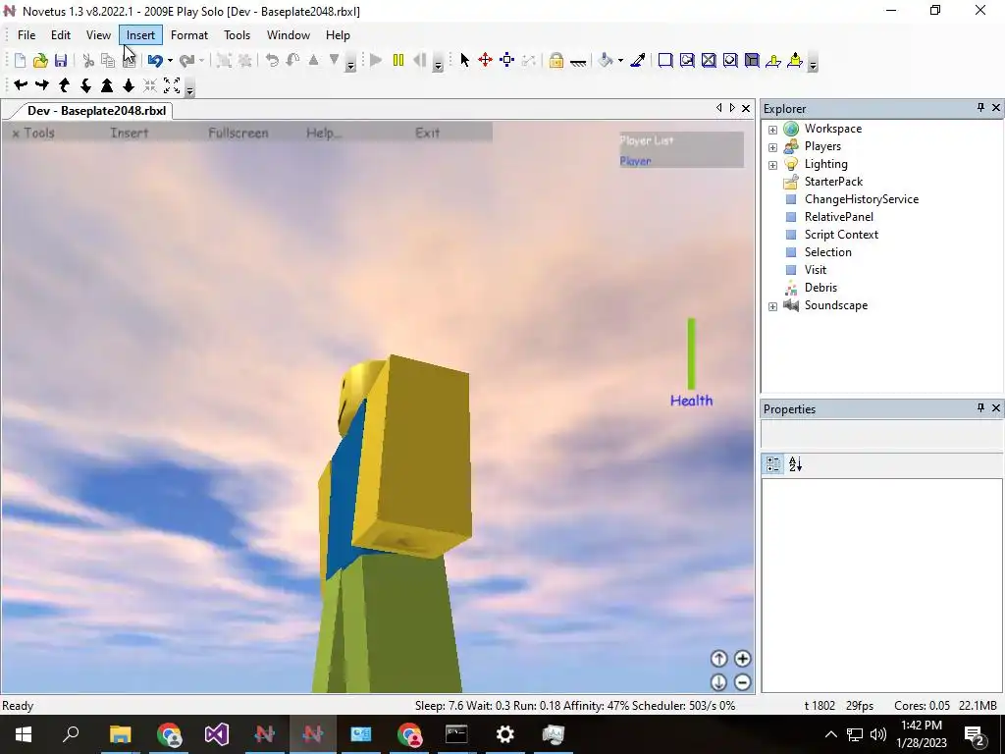Click in-game Exit button
The width and height of the screenshot is (1005, 754).
[x=428, y=133]
